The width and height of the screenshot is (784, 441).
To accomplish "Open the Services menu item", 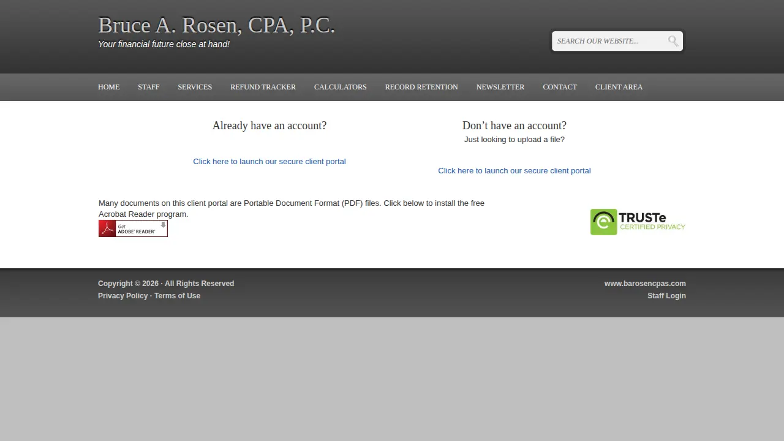I will 195,87.
